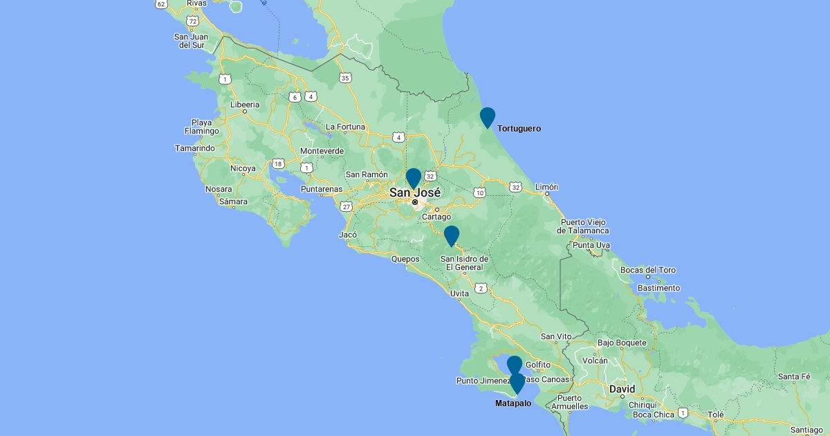Click the Liberia city label
830x436 pixels.
click(x=244, y=105)
